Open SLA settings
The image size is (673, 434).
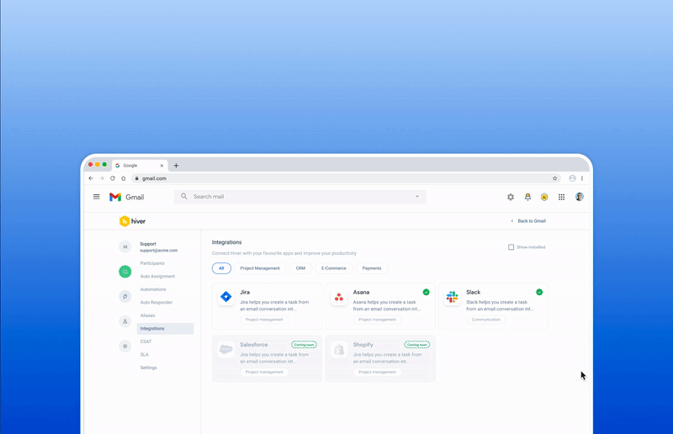coord(144,355)
